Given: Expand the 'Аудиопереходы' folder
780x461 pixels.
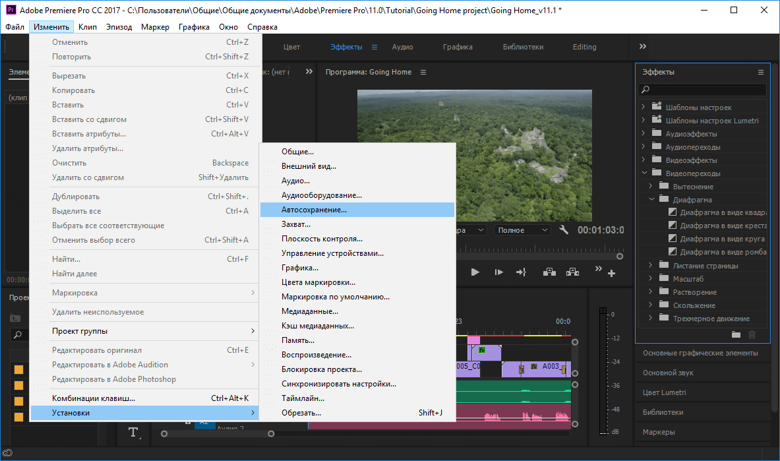Looking at the screenshot, I should coord(644,146).
